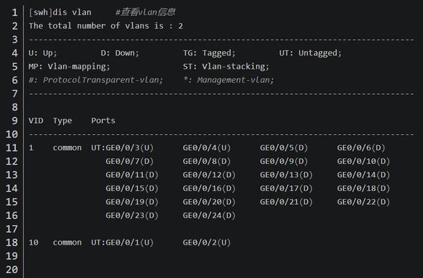Click port GE0/0/2(U) in VLAN 10
The image size is (423, 278).
(x=207, y=243)
